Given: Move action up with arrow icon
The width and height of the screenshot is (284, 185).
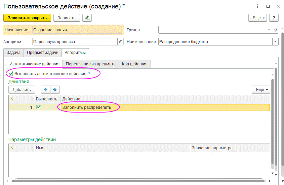Looking at the screenshot, I should pyautogui.click(x=46, y=89).
